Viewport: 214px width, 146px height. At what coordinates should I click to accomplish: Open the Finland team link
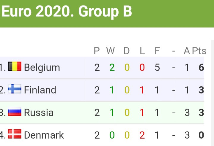[x=40, y=90]
